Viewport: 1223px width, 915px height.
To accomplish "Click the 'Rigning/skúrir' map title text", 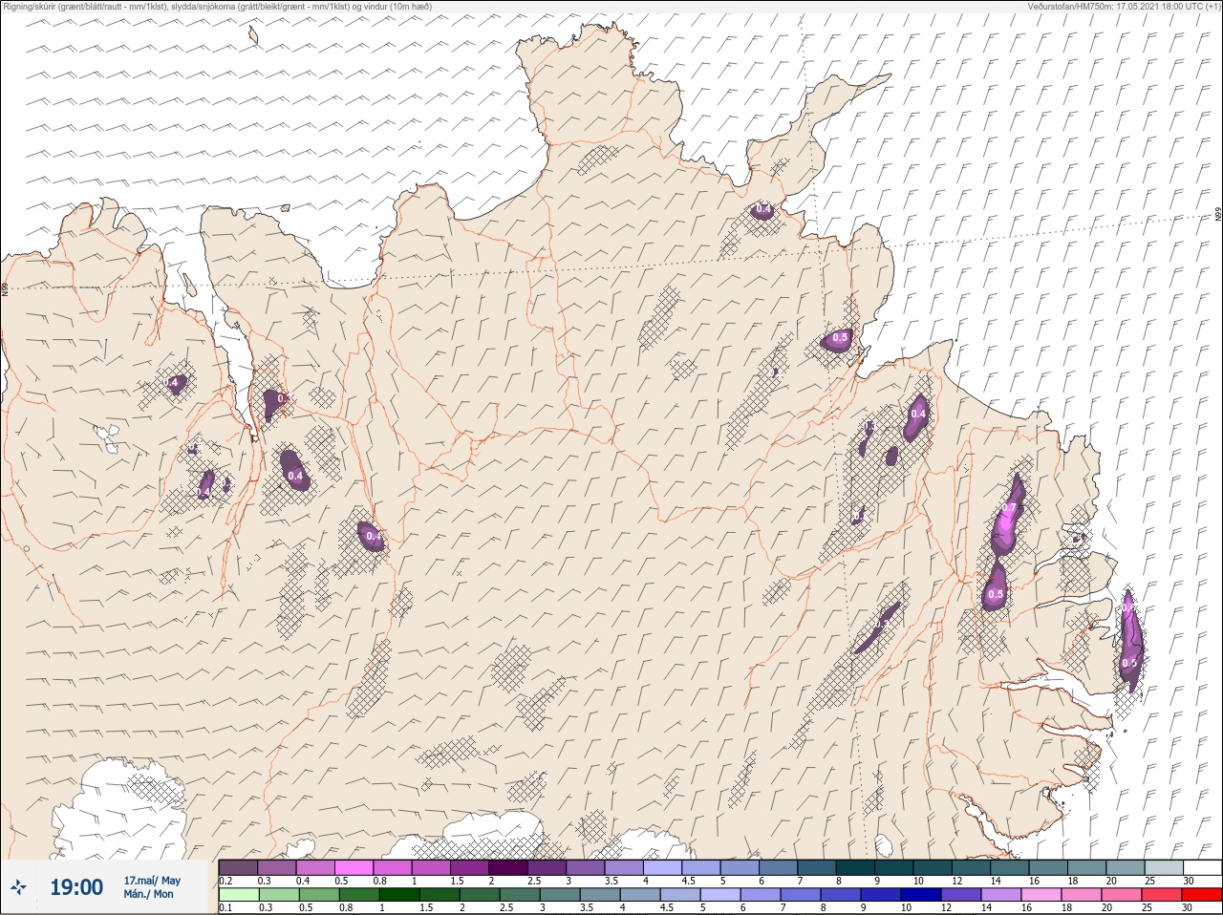I will click(x=220, y=6).
